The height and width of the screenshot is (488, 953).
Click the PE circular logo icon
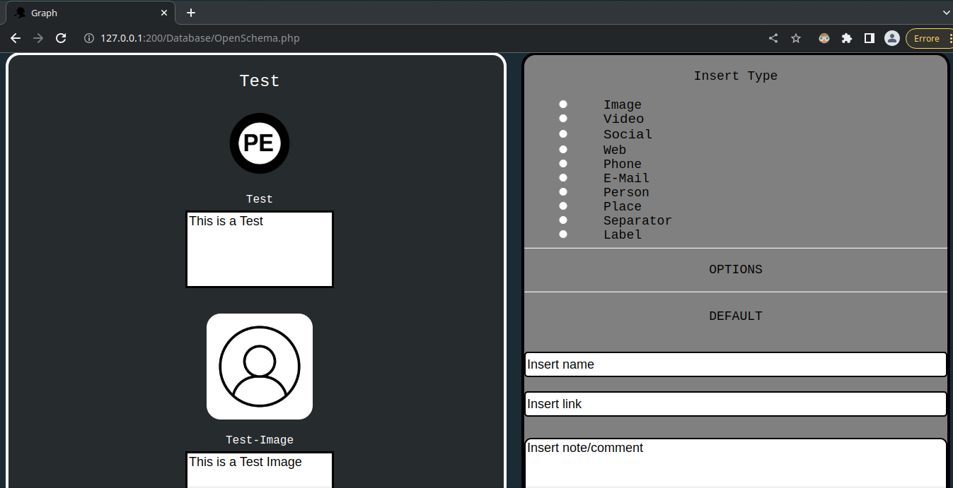(259, 143)
